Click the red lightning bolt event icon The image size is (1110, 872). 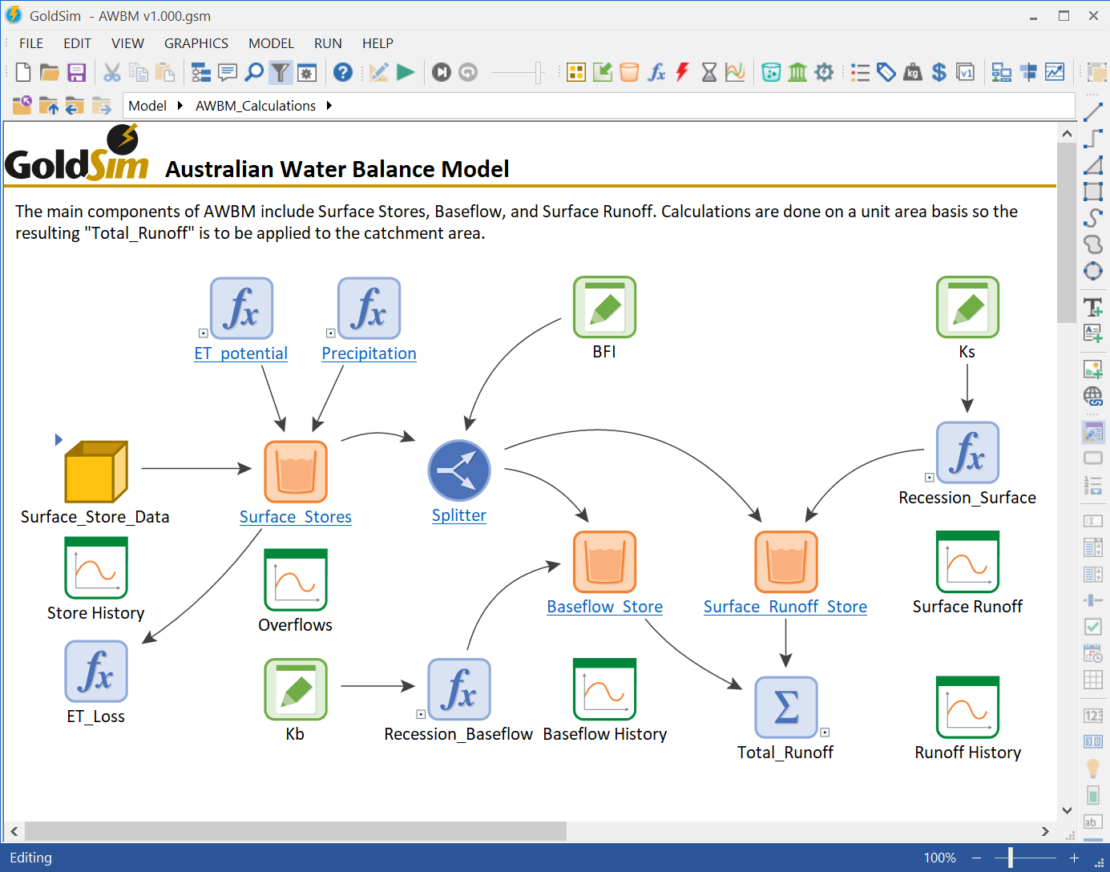pyautogui.click(x=683, y=72)
